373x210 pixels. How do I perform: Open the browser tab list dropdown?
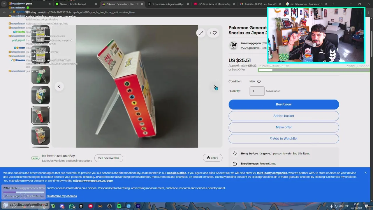(x=4, y=4)
